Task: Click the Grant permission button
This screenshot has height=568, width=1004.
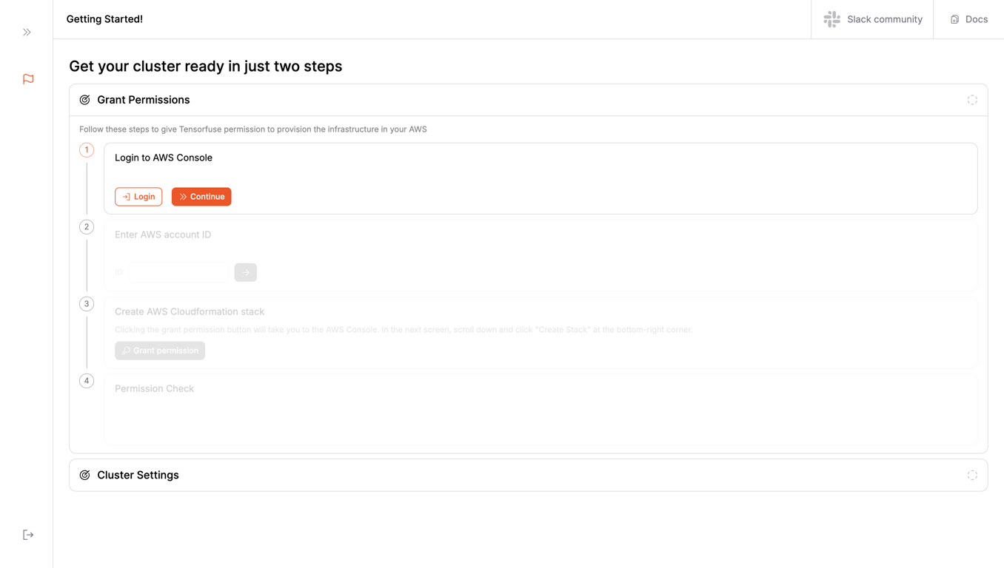Action: pyautogui.click(x=160, y=351)
